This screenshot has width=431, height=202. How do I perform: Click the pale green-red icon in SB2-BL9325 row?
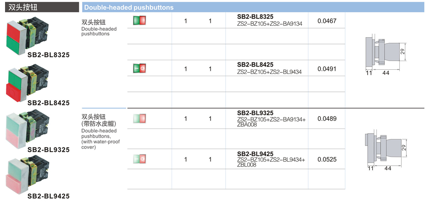139,118
